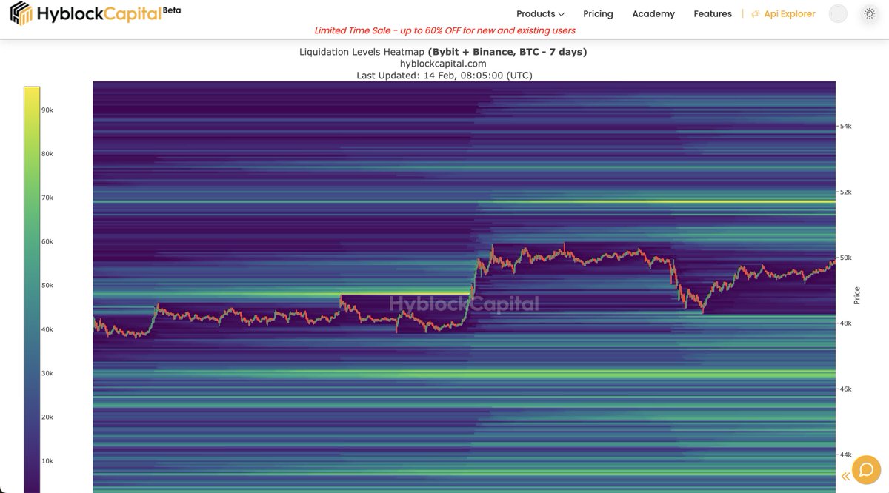Screen dimensions: 889x493
Task: Click the 50k price axis label
Action: pos(845,258)
